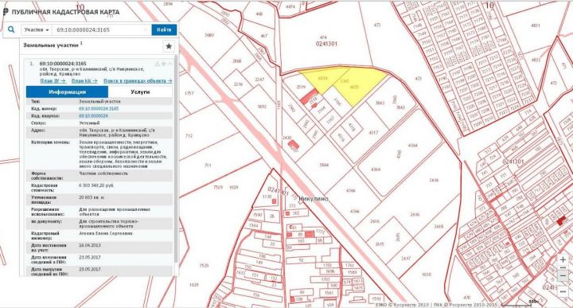Screen dimensions: 573x308
Task: Add result 69:10:0000024:3165 to favorites star
Action: 163,64
